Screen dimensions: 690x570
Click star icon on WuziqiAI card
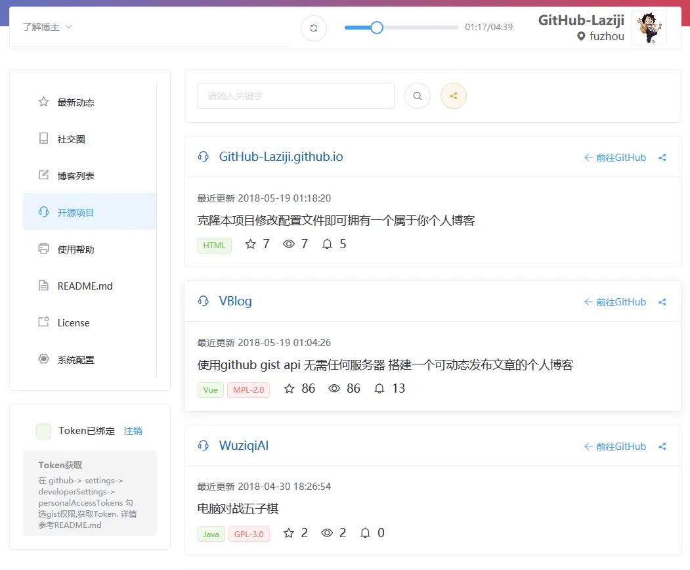coord(289,533)
